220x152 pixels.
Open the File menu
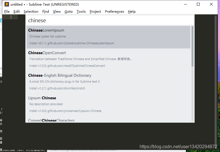pyautogui.click(x=7, y=12)
